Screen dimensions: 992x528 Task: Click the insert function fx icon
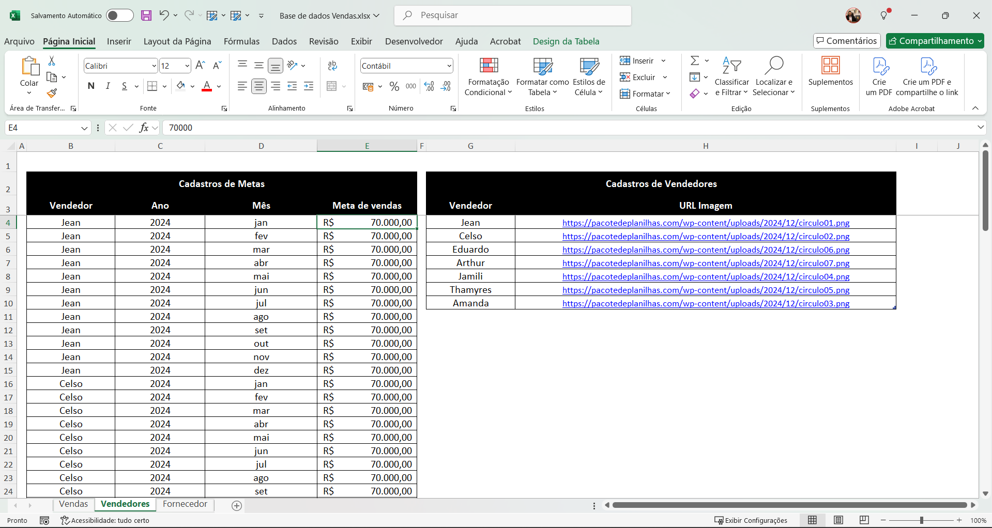144,128
